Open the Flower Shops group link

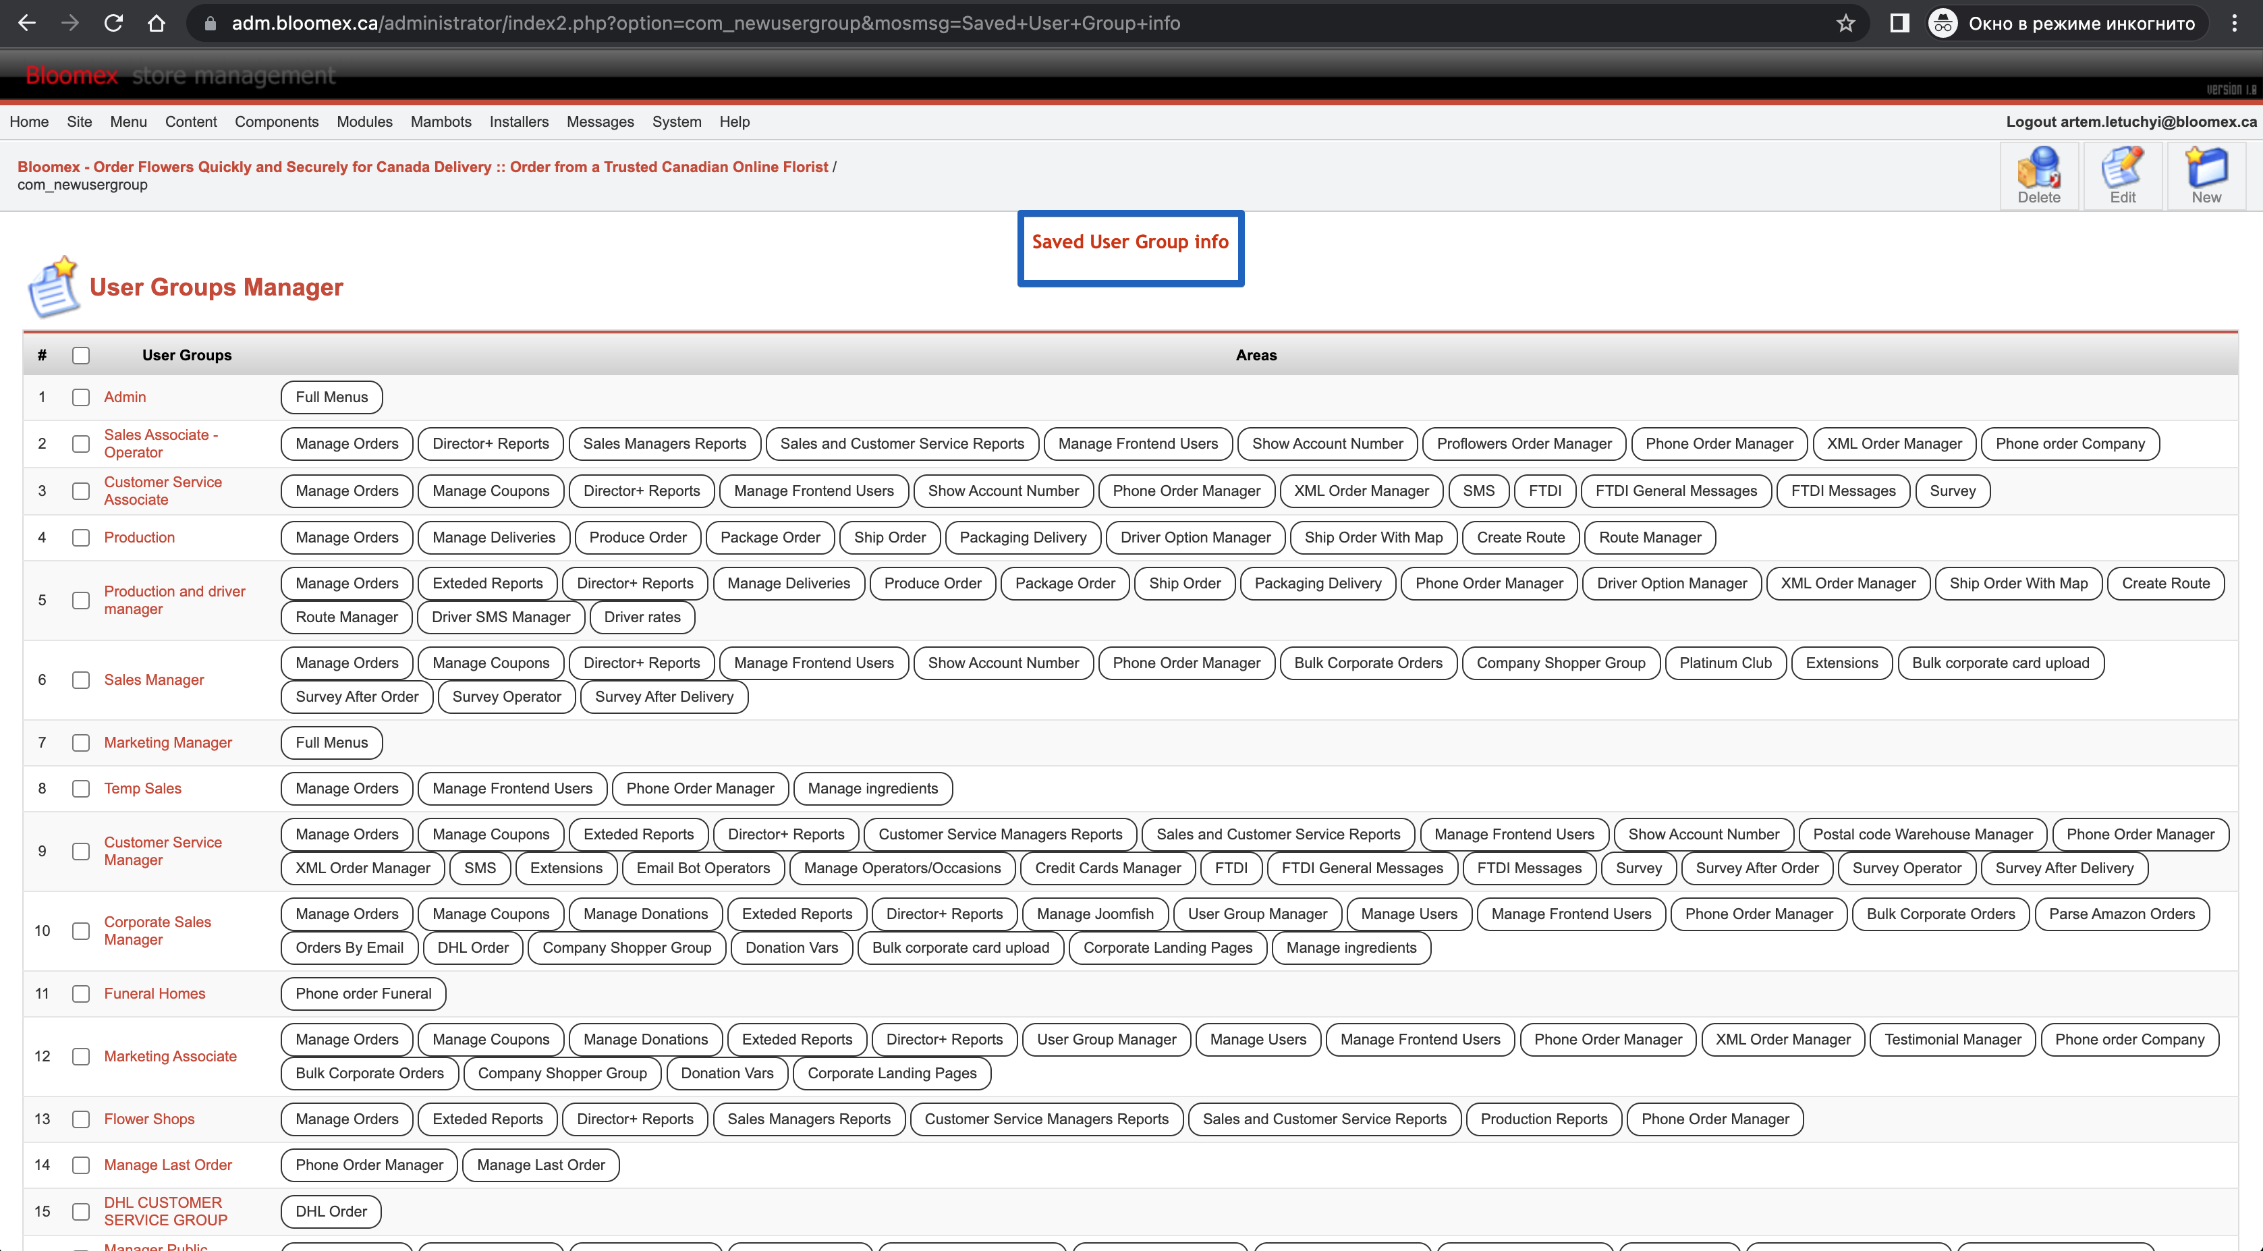pyautogui.click(x=149, y=1119)
